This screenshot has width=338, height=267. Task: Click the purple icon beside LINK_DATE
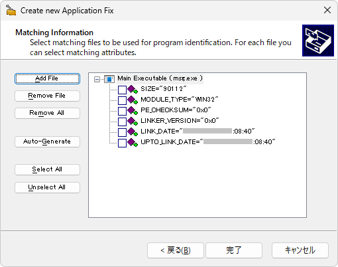[x=133, y=132]
